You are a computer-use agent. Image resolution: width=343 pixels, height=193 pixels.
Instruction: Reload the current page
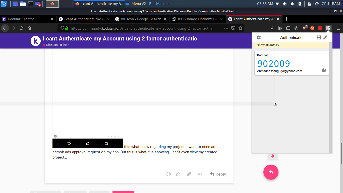pyautogui.click(x=21, y=28)
